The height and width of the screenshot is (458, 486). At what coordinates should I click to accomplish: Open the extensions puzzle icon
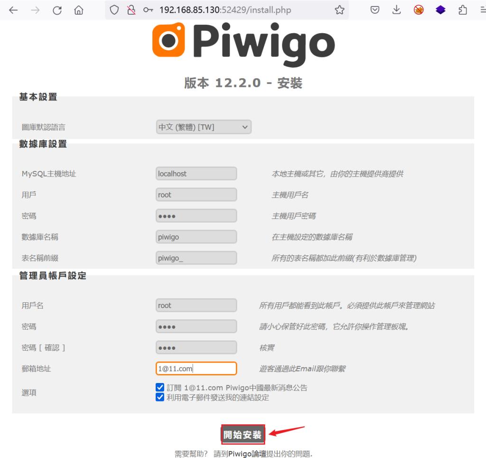tap(463, 10)
